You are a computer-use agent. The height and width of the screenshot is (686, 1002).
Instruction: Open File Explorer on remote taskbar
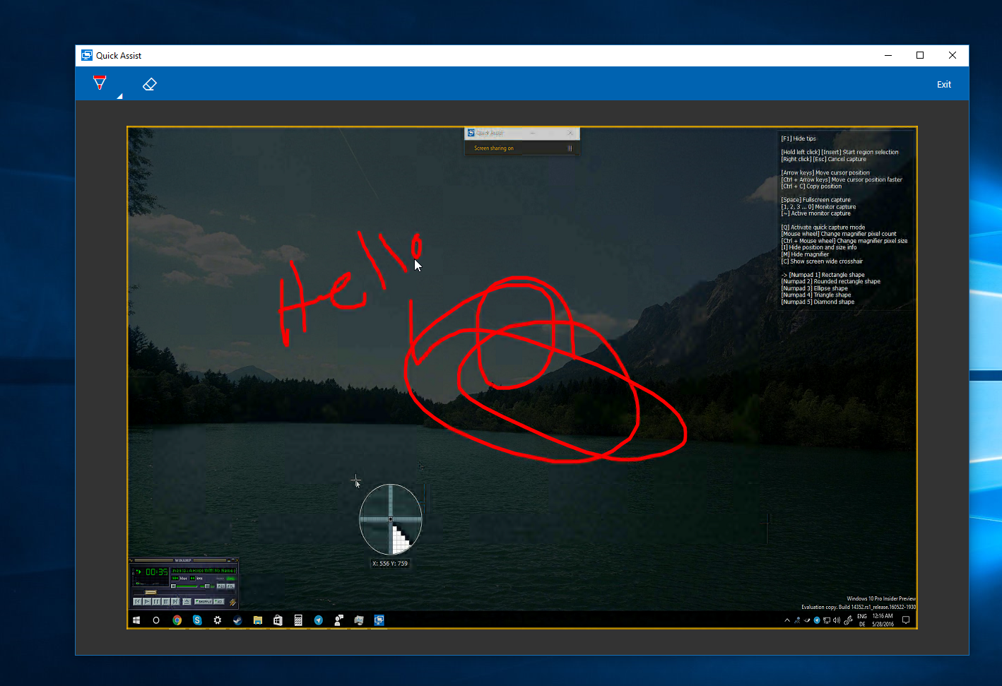pos(258,620)
